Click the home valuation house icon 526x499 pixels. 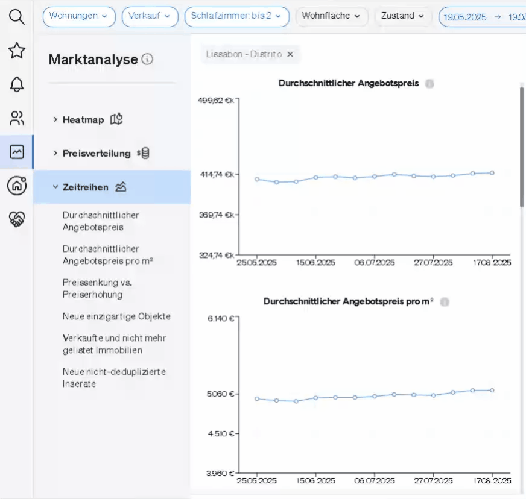point(17,186)
